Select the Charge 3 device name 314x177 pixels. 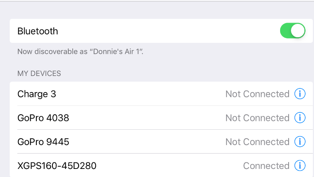(x=37, y=94)
